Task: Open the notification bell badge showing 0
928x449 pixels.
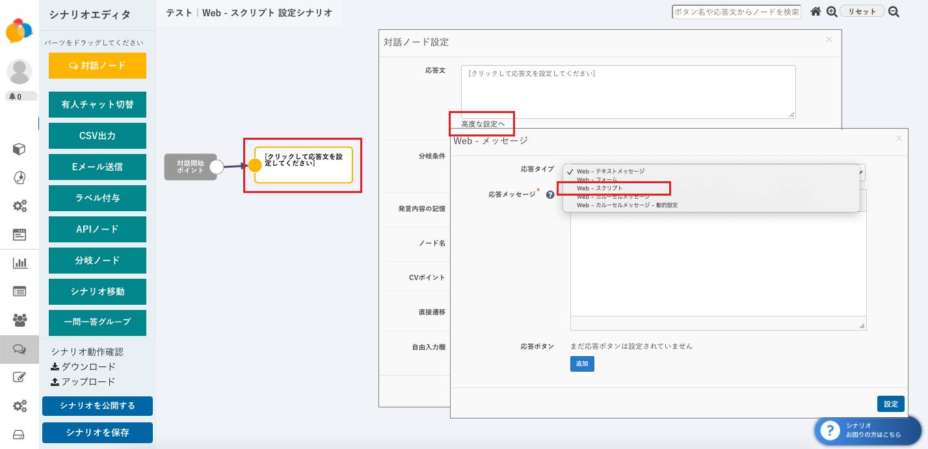Action: 21,96
